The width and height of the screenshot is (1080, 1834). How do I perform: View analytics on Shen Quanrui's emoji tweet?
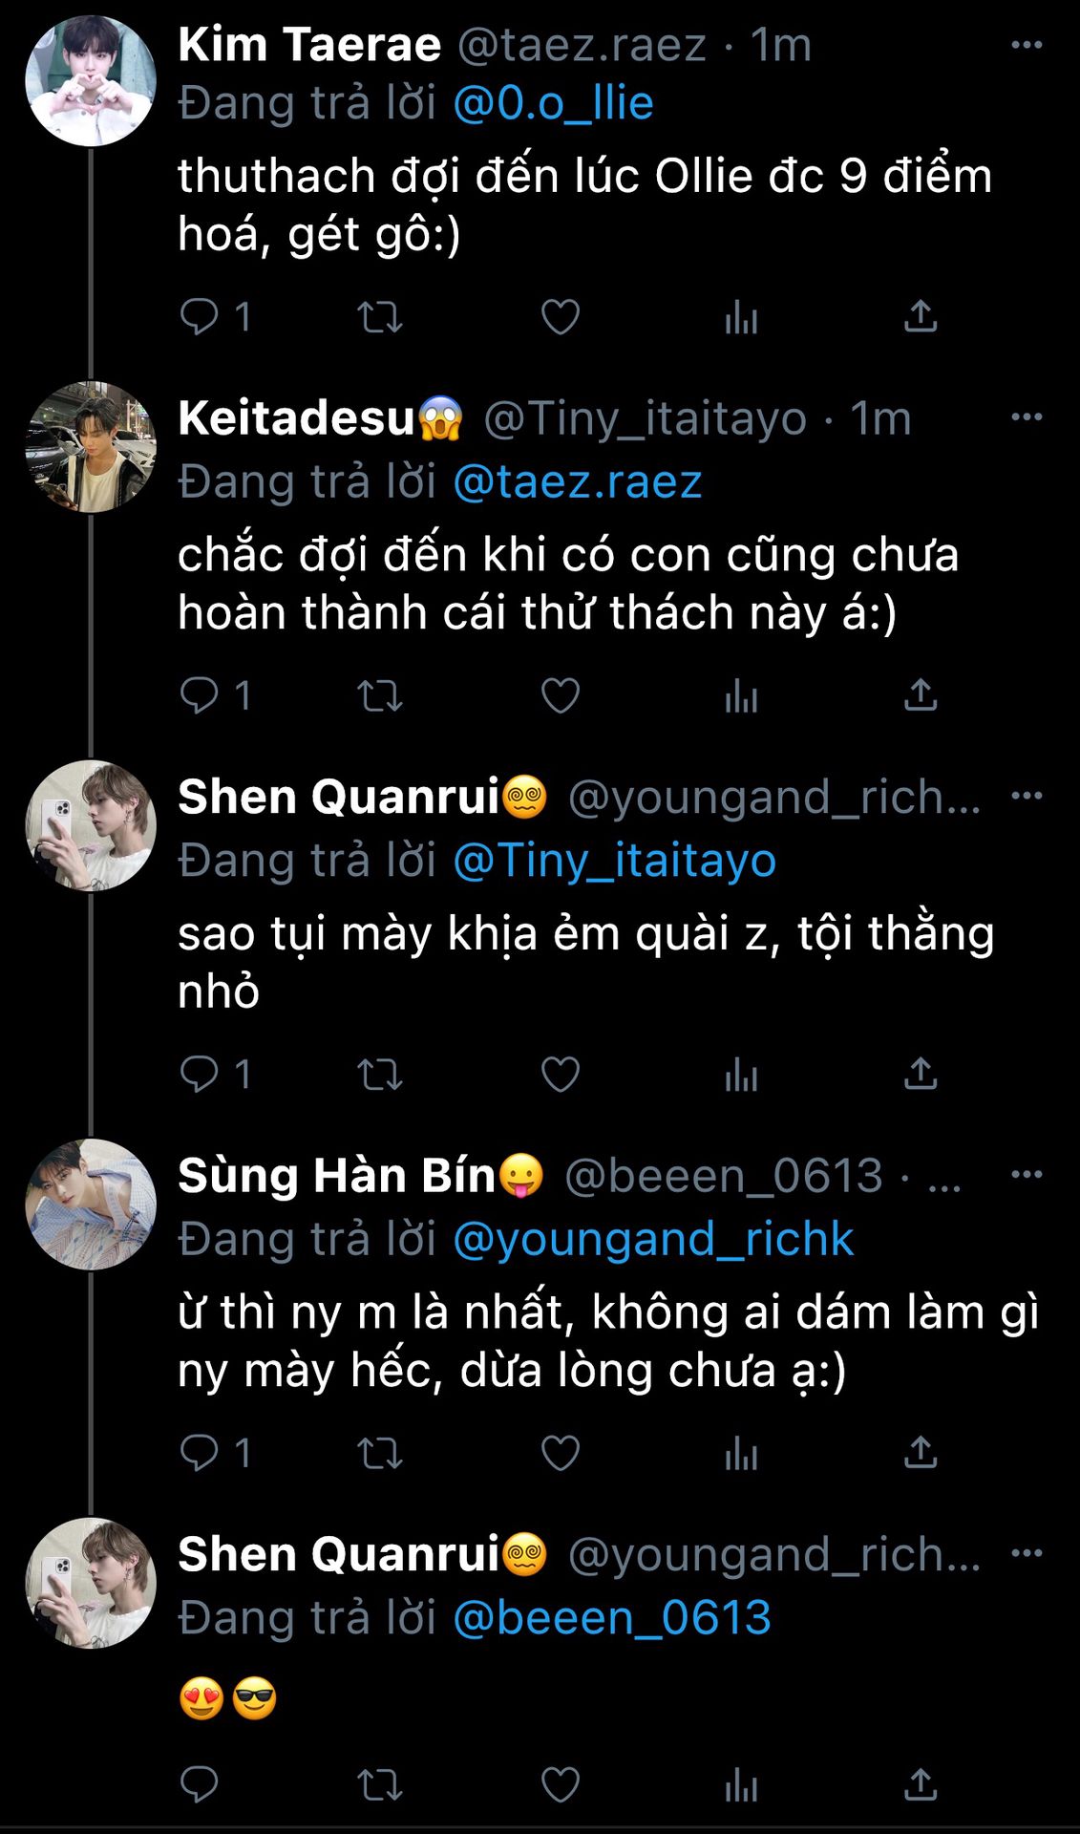pyautogui.click(x=740, y=1784)
